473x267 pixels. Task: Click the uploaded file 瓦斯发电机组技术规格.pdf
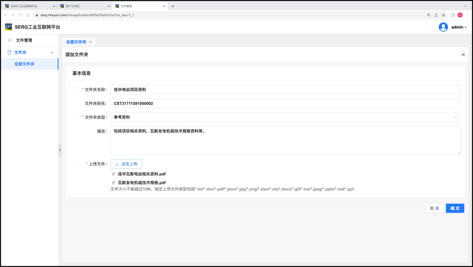[x=141, y=183]
